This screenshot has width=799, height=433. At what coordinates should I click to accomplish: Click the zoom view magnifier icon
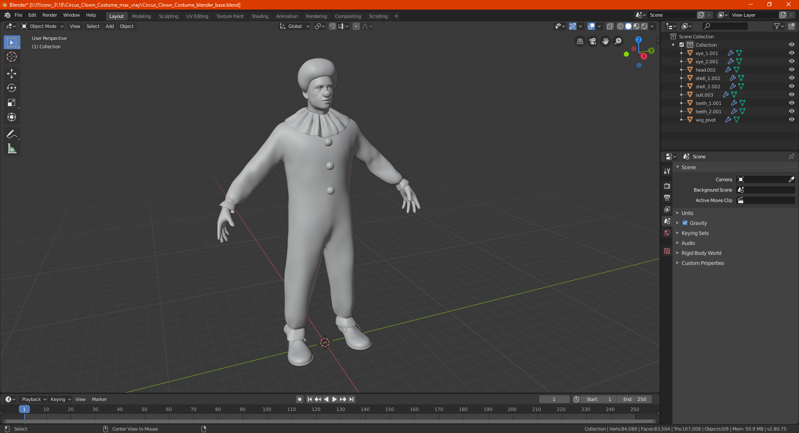[x=618, y=41]
